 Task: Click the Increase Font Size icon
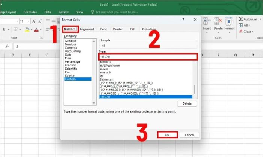34,21
